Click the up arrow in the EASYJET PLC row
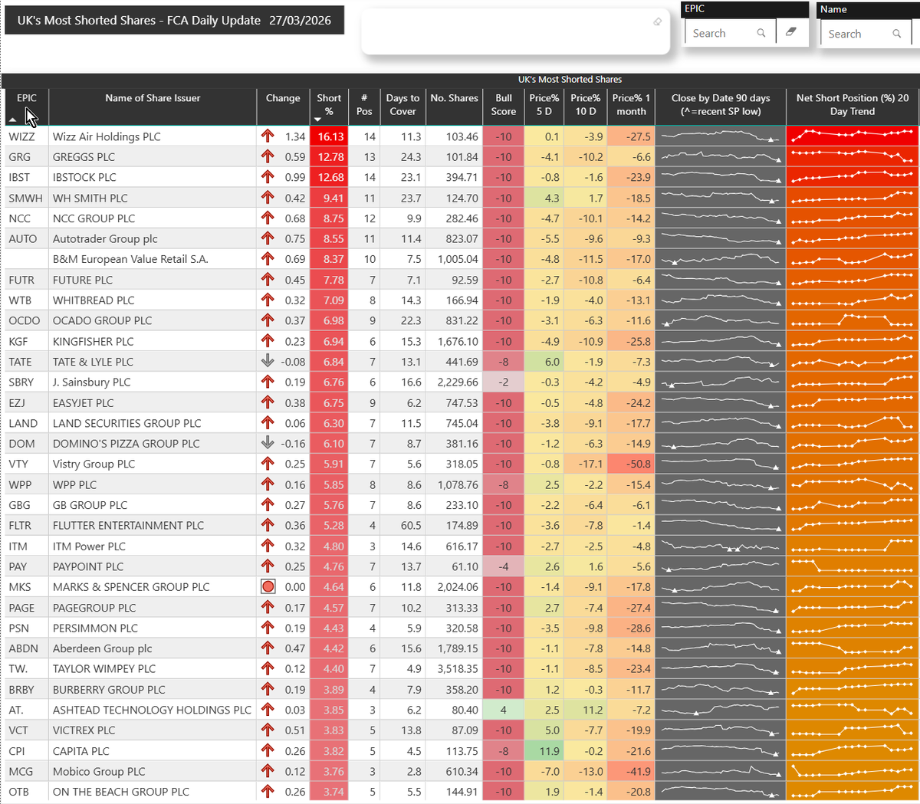Screen dimensions: 920x804 coord(268,402)
